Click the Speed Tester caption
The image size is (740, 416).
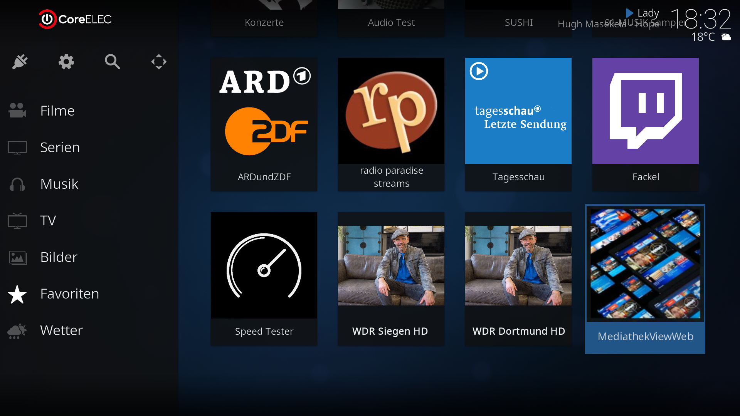(x=264, y=331)
